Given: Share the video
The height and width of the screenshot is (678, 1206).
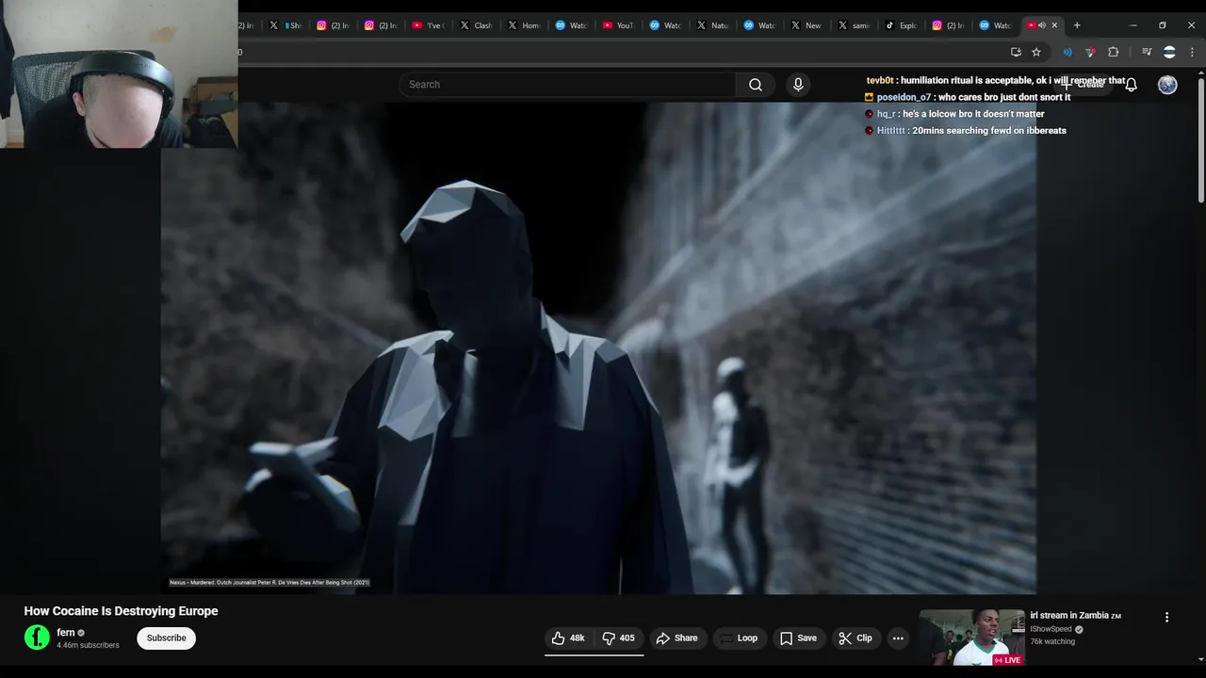Looking at the screenshot, I should pyautogui.click(x=677, y=638).
